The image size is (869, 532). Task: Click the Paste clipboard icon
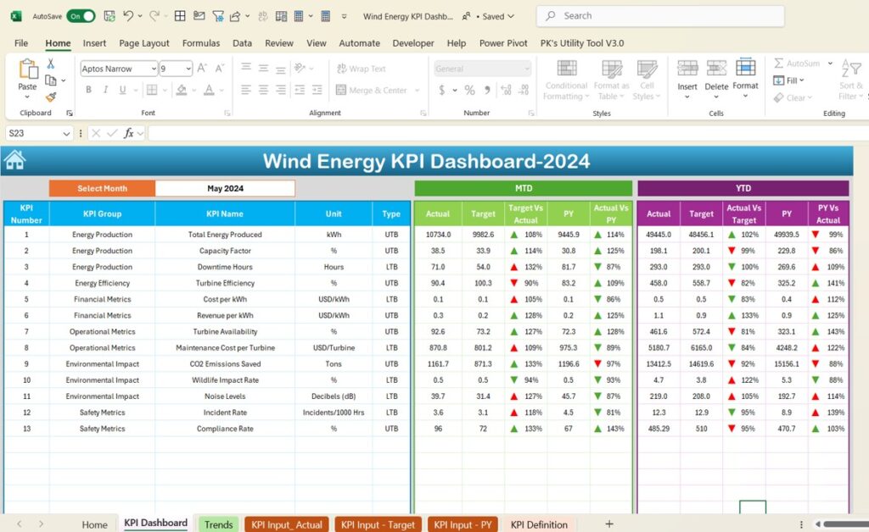pos(27,69)
